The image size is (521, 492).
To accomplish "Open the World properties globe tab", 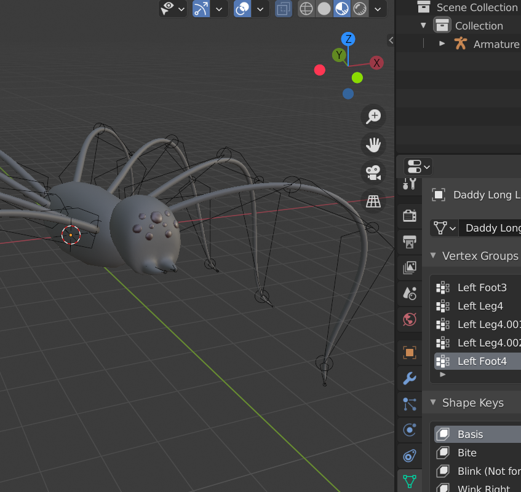I will (410, 319).
